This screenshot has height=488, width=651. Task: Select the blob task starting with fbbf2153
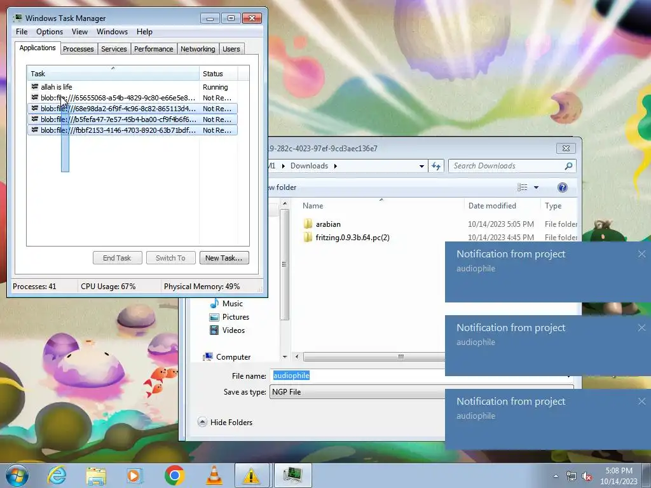[x=132, y=130]
